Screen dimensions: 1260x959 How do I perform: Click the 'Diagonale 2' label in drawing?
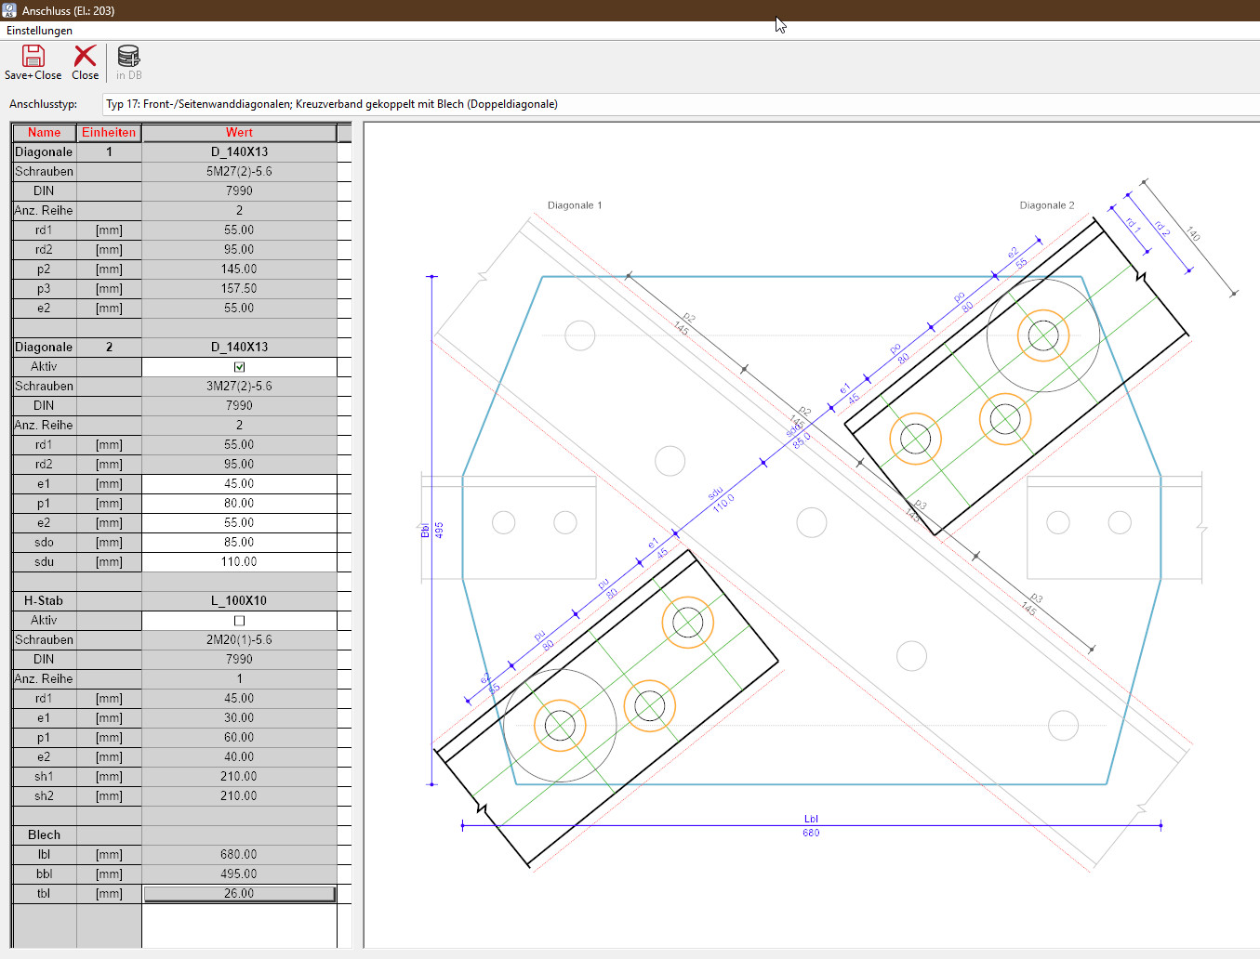[x=1046, y=205]
